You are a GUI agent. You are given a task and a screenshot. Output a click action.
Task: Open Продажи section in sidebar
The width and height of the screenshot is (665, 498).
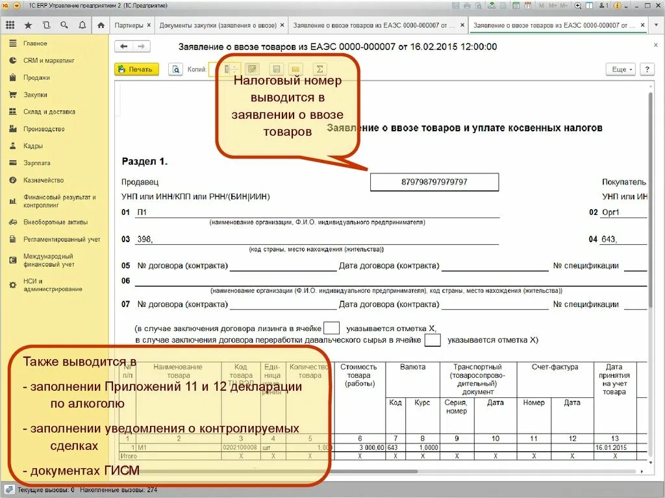(x=36, y=78)
